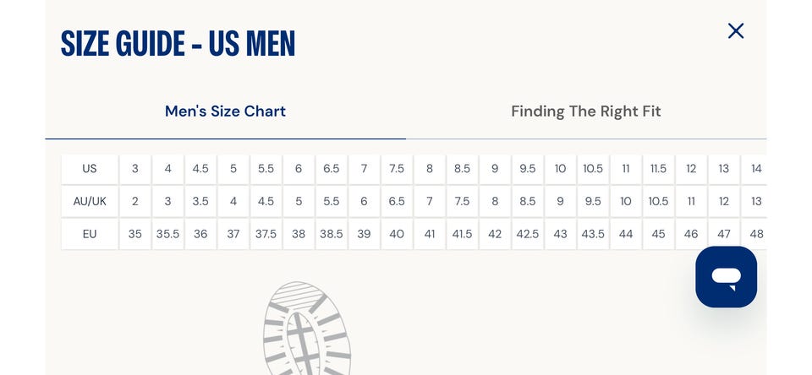The height and width of the screenshot is (375, 812).
Task: Select US size 10.5 cell
Action: 593,169
